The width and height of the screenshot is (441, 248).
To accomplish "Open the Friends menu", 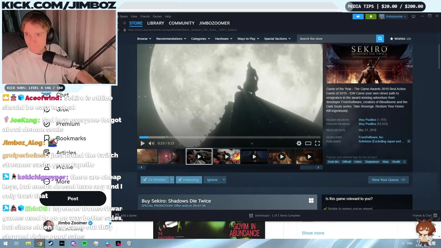I will click(x=145, y=16).
